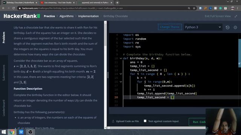The width and height of the screenshot is (241, 135).
Task: Open the editor settings gear icon
Action: tap(235, 27)
